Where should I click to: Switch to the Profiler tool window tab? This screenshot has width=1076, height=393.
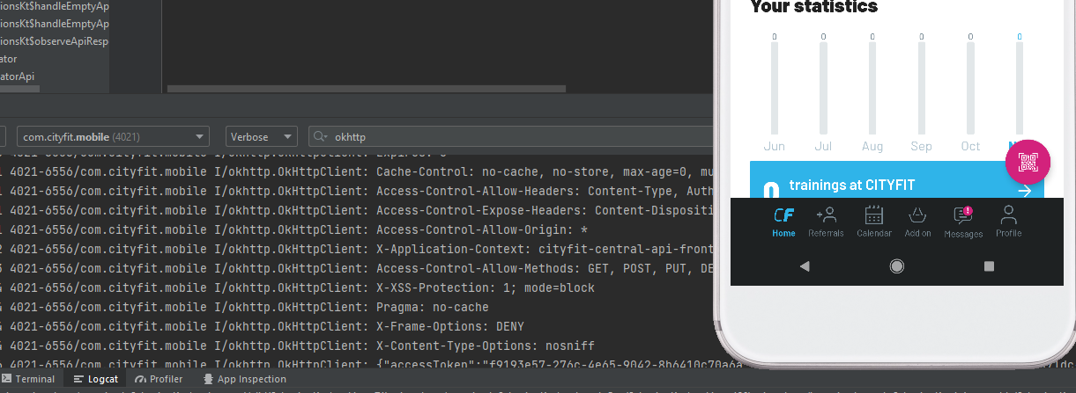point(159,379)
